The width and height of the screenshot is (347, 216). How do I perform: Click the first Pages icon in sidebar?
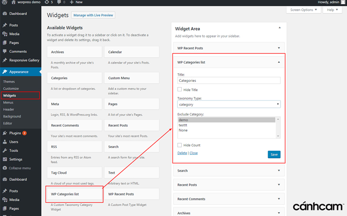coord(5,42)
